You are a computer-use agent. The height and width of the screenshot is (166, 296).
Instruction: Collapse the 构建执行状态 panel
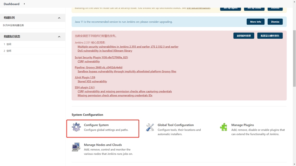point(59,37)
